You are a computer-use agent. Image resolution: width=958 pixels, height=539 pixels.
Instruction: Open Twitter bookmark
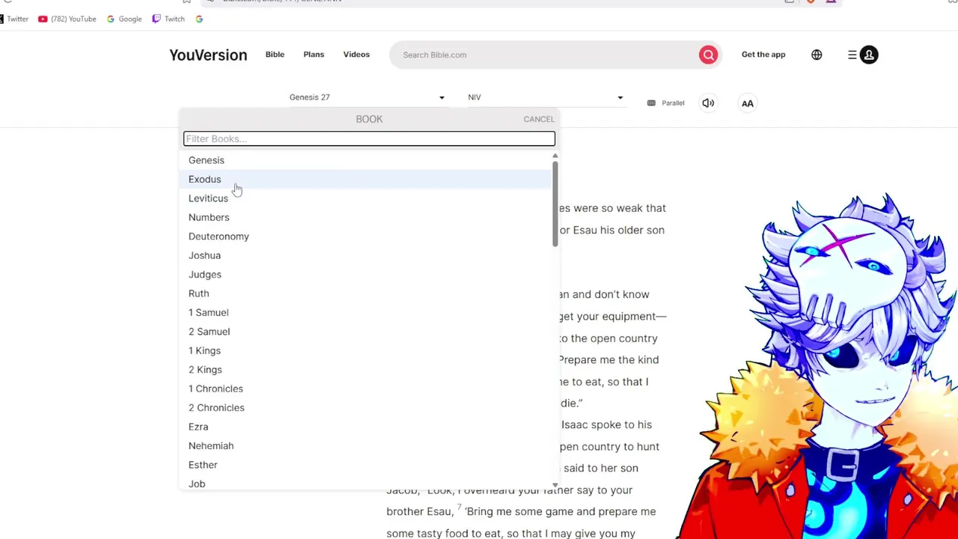(13, 19)
